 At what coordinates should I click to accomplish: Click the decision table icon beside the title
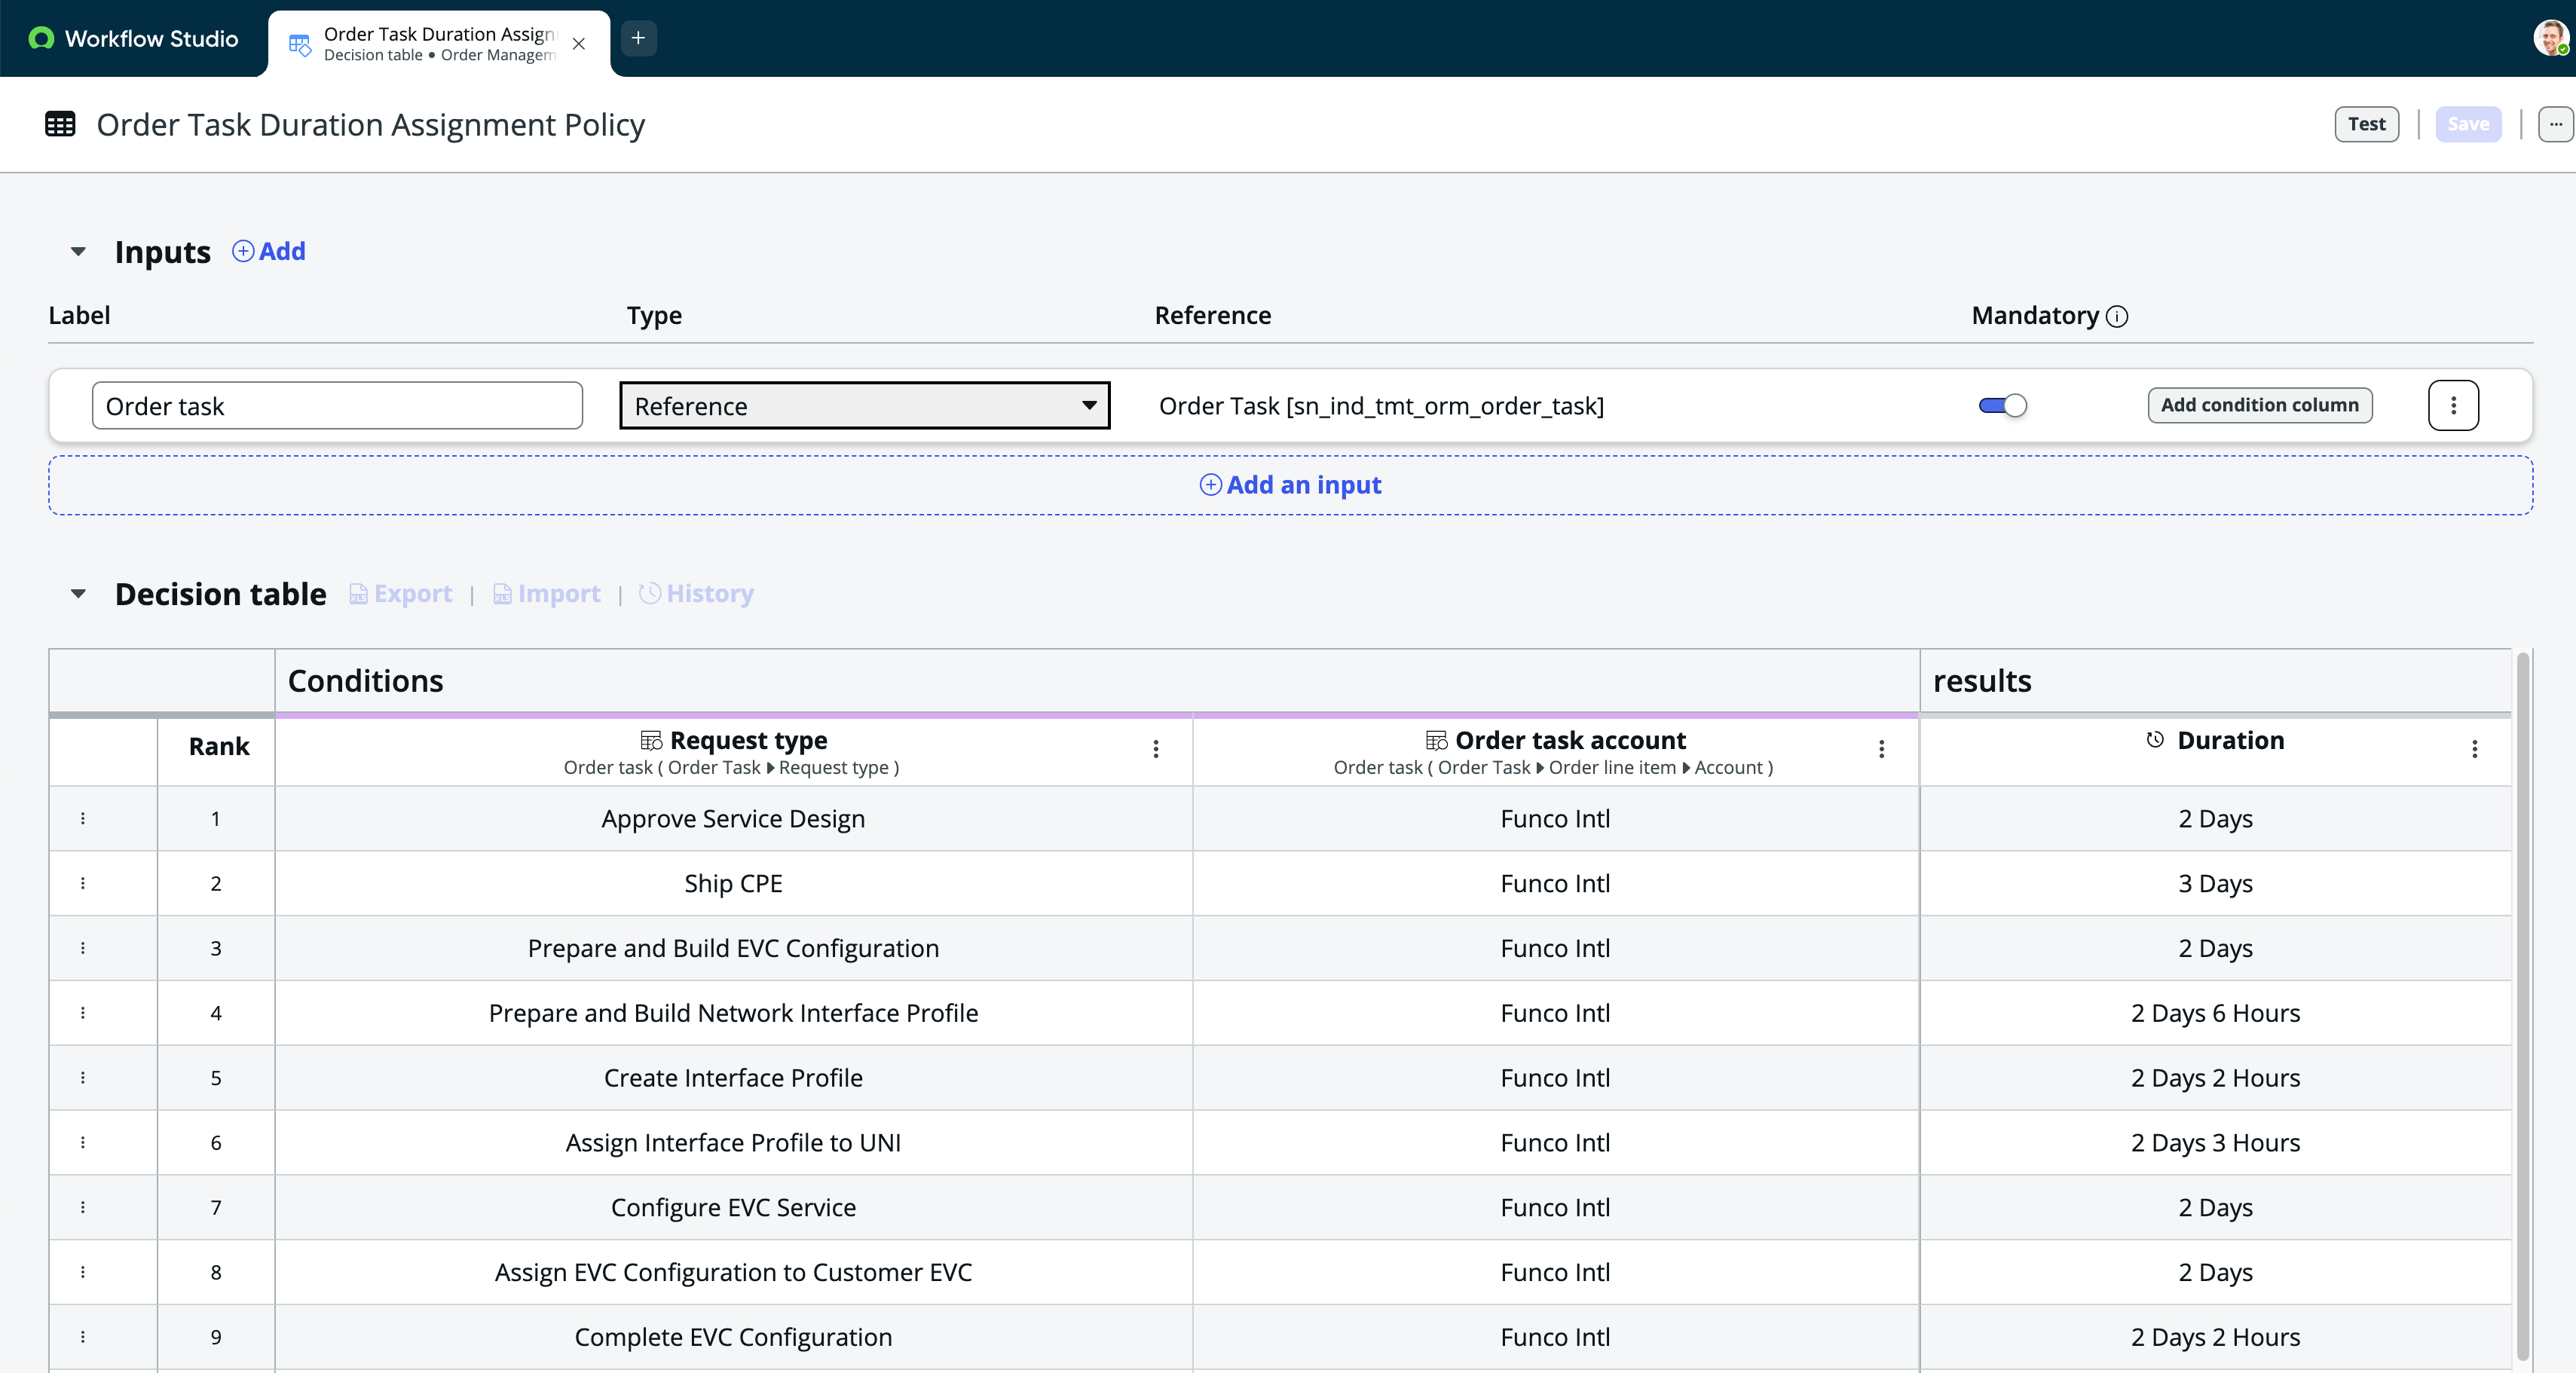point(60,124)
